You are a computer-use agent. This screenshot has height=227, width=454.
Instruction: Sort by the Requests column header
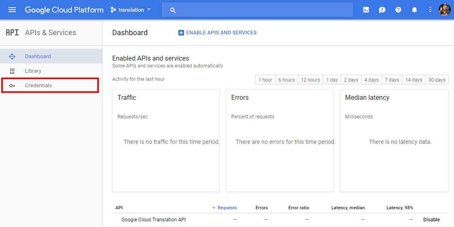click(x=227, y=208)
